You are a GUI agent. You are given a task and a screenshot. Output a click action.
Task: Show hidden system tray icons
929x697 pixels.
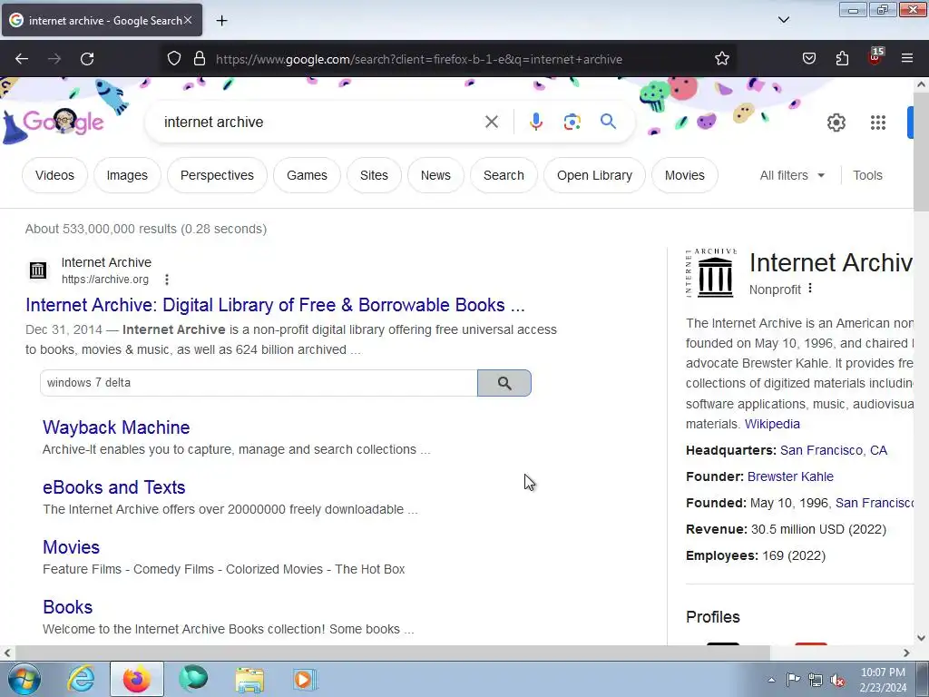[x=771, y=680]
